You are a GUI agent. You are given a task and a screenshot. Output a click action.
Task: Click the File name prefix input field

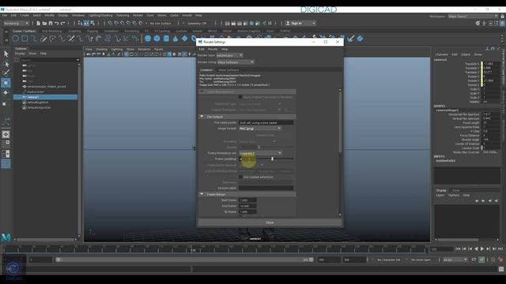click(x=266, y=123)
